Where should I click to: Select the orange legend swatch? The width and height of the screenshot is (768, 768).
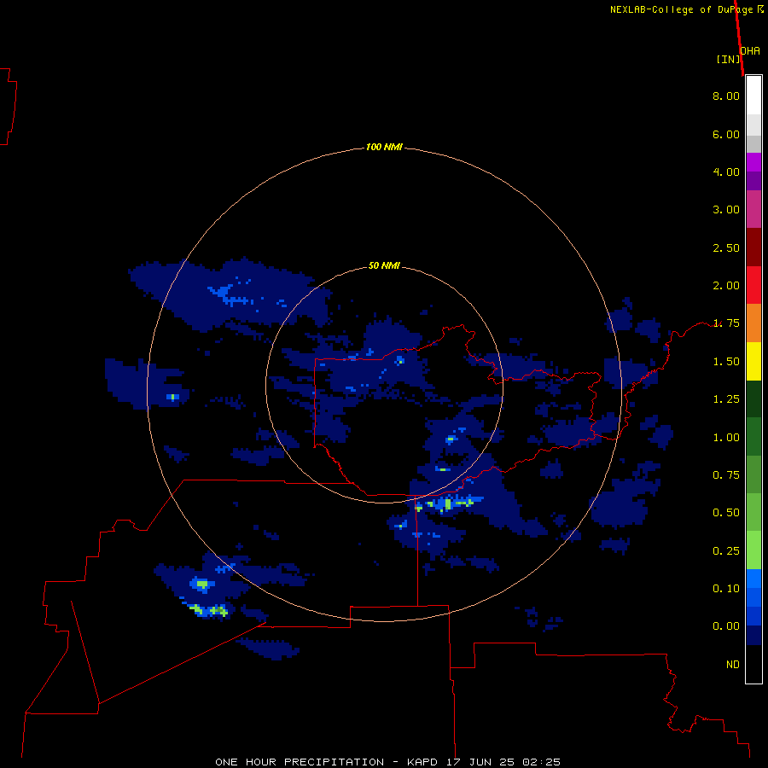pyautogui.click(x=753, y=323)
